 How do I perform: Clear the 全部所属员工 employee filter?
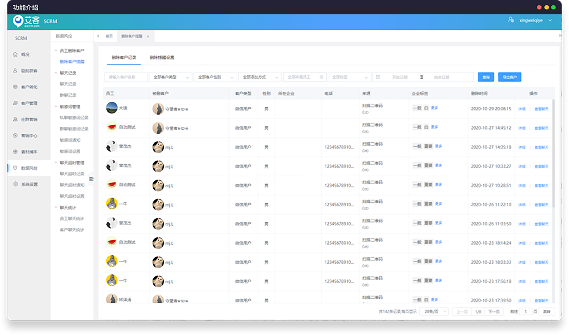pyautogui.click(x=321, y=77)
